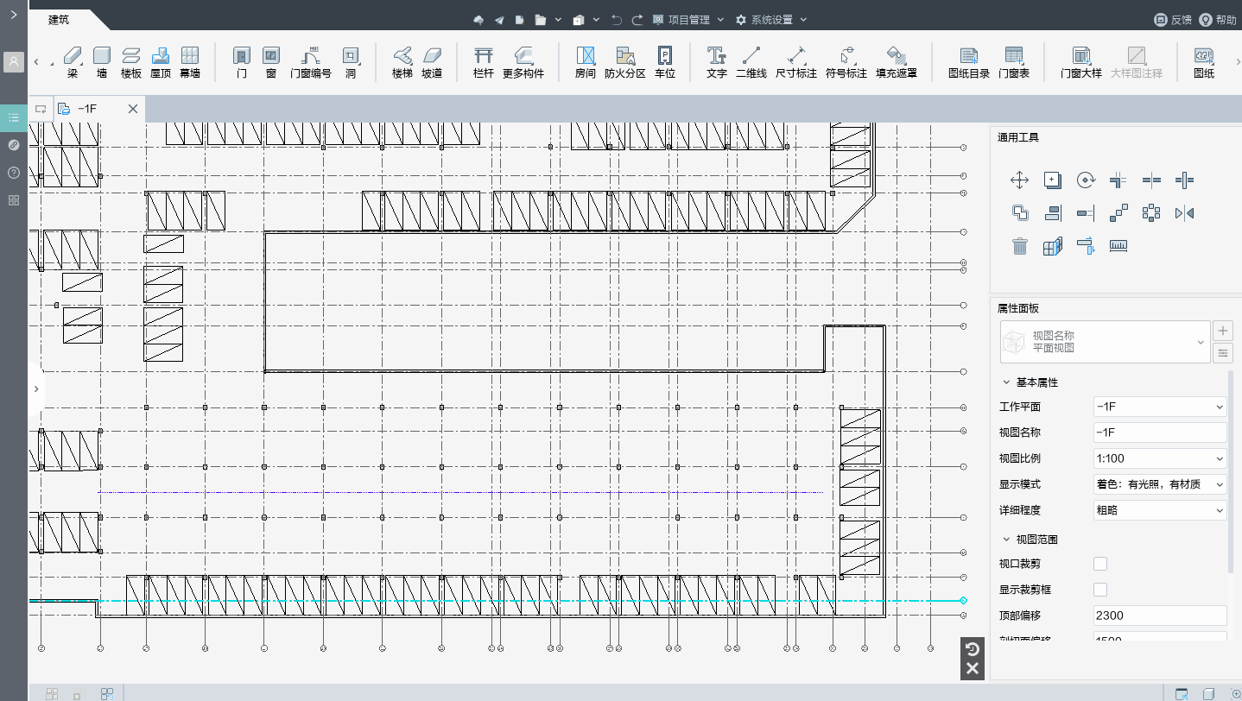1242x701 pixels.
Task: Expand the collapsed left panel arrow
Action: pos(35,389)
